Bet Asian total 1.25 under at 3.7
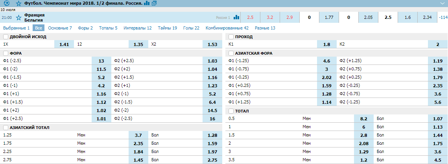Viewport: 448px width, 164px height. point(138,135)
